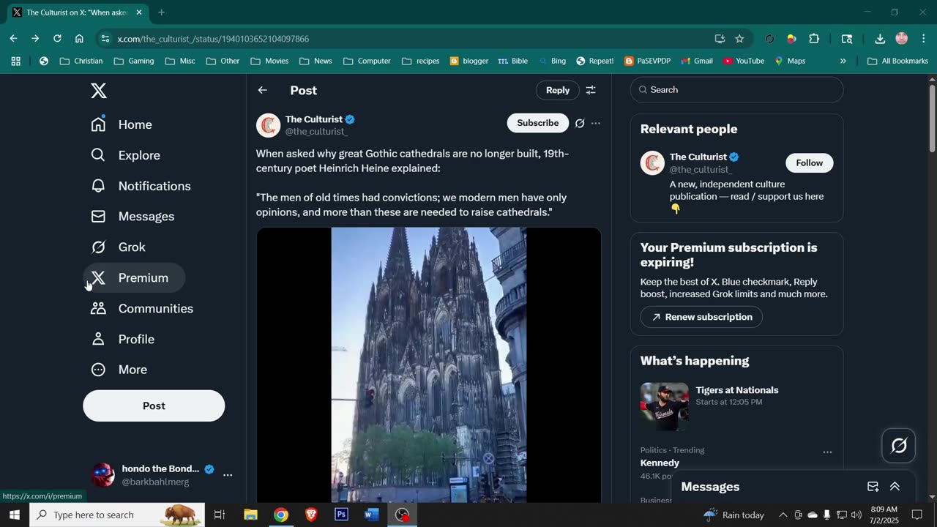This screenshot has height=527, width=937.
Task: Click Grok explain icon next to Subscribe
Action: [x=580, y=123]
